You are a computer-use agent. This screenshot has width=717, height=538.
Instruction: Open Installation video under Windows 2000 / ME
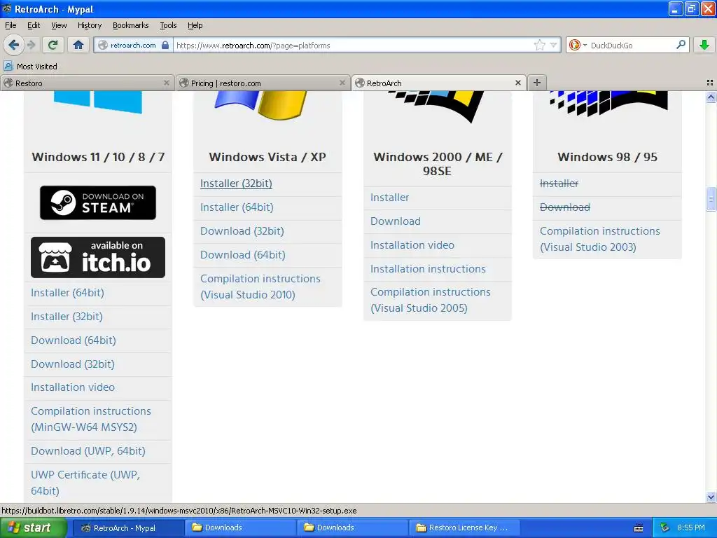pyautogui.click(x=412, y=244)
